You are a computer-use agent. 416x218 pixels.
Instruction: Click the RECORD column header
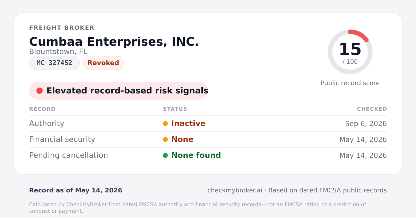point(42,109)
